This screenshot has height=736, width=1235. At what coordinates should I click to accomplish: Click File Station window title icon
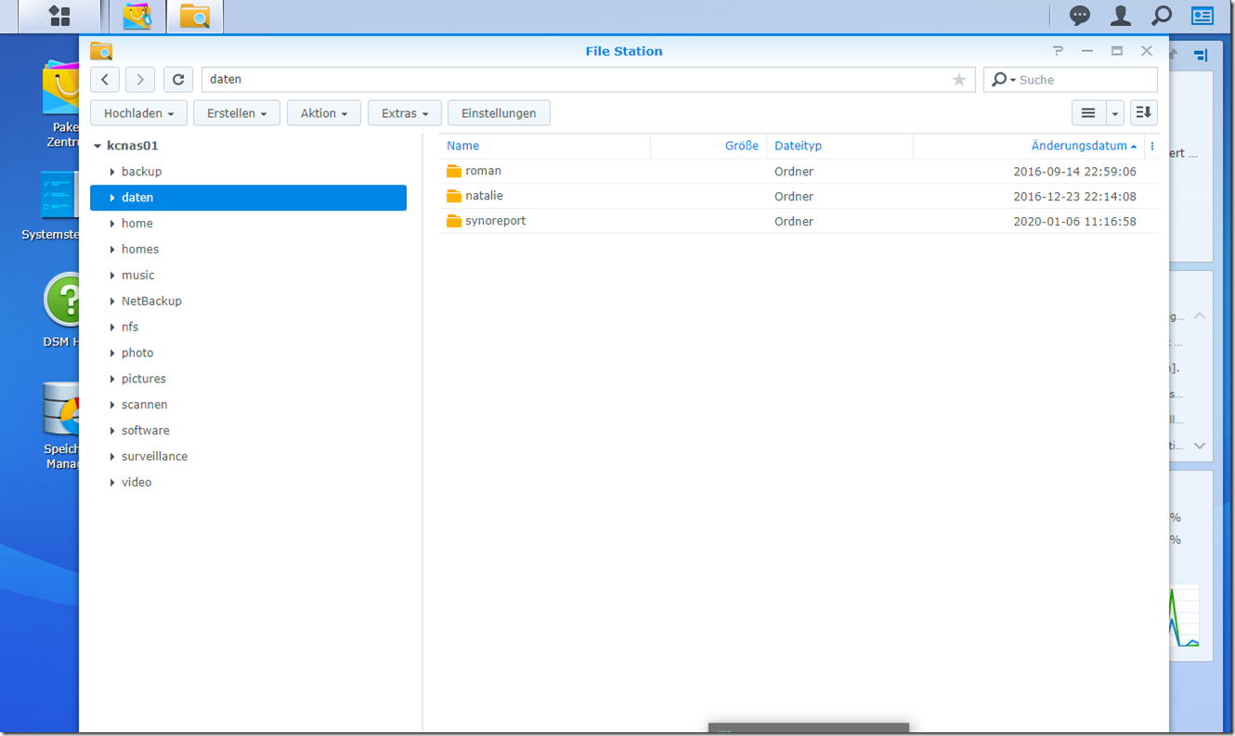[x=101, y=51]
